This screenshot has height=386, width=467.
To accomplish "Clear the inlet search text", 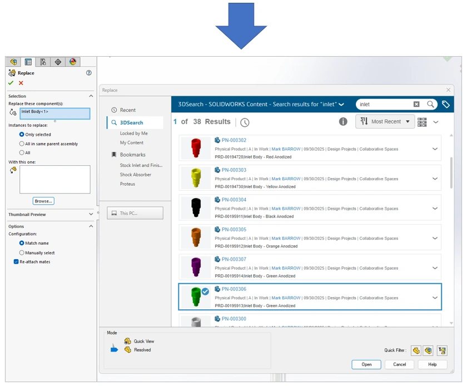I will point(416,104).
